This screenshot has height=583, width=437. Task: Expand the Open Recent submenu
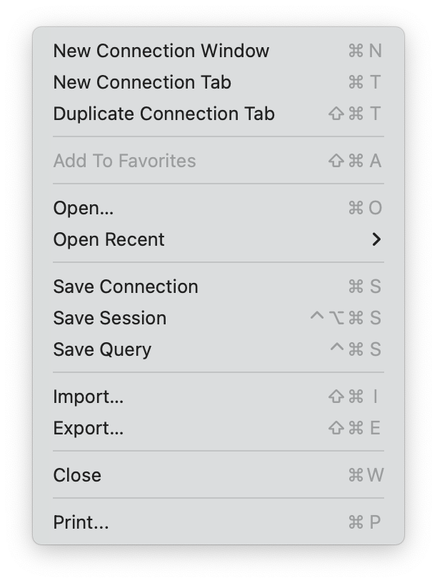pyautogui.click(x=109, y=239)
